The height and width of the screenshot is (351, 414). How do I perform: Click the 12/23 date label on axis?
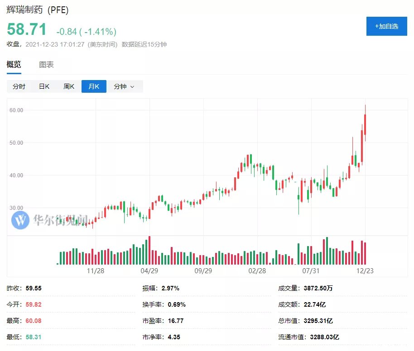tap(365, 271)
